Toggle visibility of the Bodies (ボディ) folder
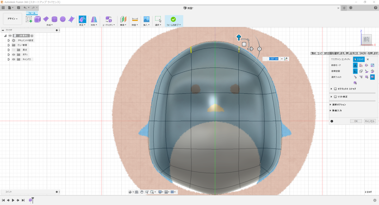This screenshot has height=205, width=379. pos(13,55)
